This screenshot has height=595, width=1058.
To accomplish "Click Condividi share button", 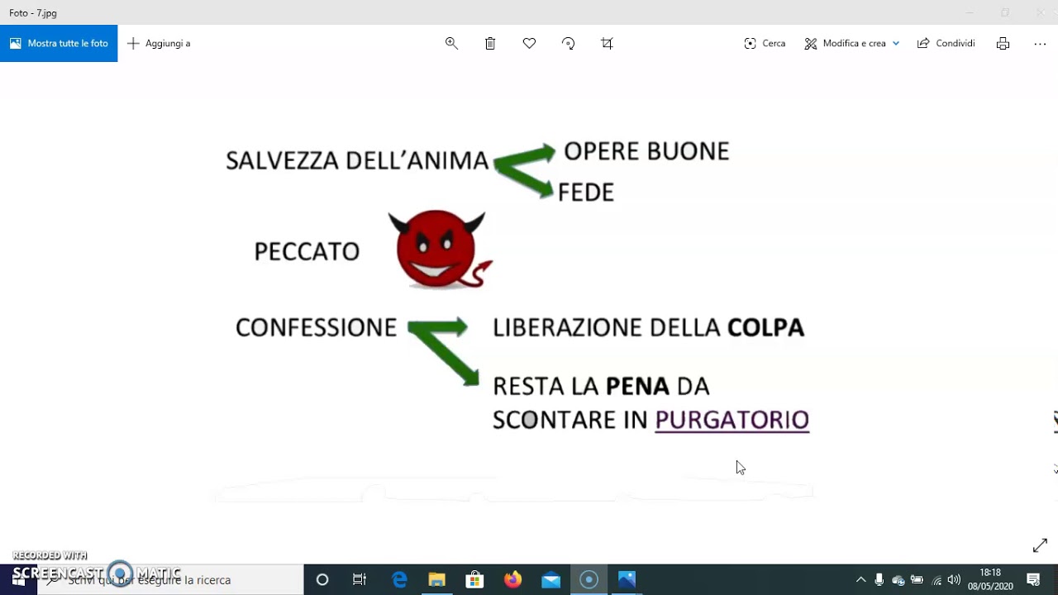I will point(946,43).
